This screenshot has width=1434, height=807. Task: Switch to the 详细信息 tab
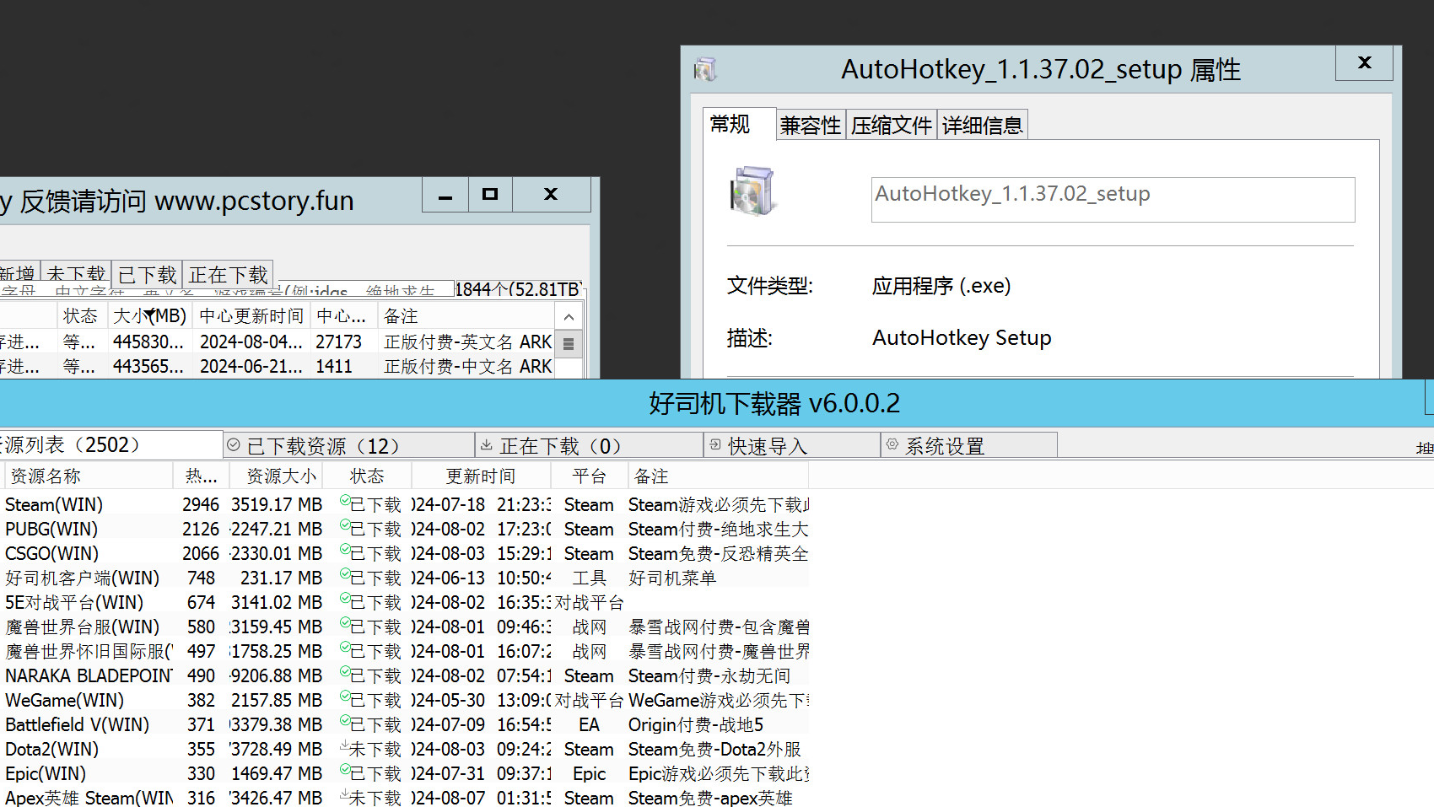click(x=982, y=126)
